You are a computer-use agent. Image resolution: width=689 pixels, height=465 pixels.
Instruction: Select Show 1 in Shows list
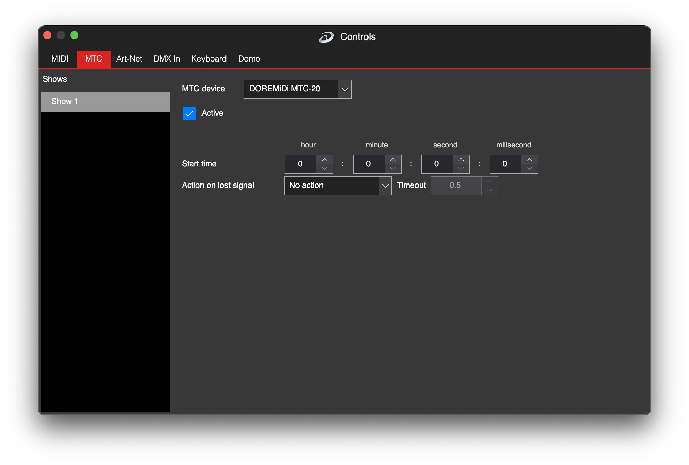tap(105, 102)
